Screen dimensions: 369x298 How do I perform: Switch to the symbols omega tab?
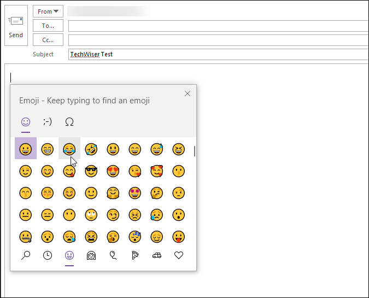(x=69, y=121)
